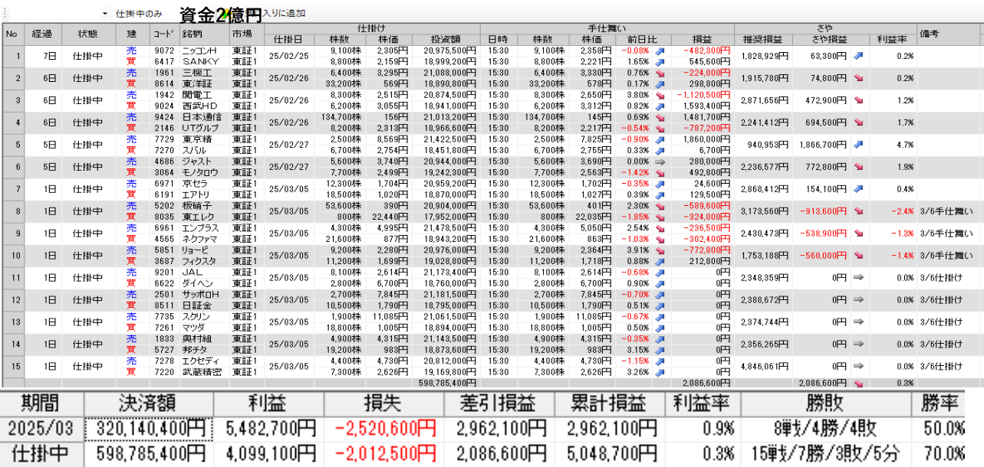Click the blue up arrow beside 1,866,700円 spread profit

coord(857,145)
